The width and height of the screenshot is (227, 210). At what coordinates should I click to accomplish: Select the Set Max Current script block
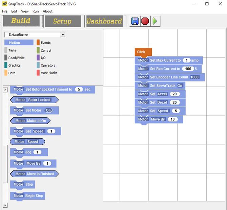click(169, 61)
